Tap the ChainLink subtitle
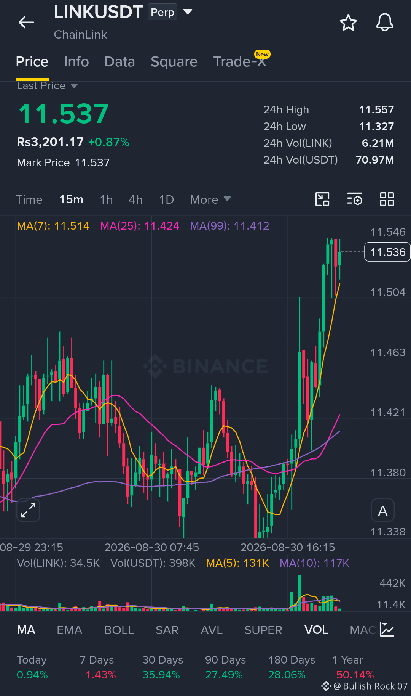 [x=80, y=35]
